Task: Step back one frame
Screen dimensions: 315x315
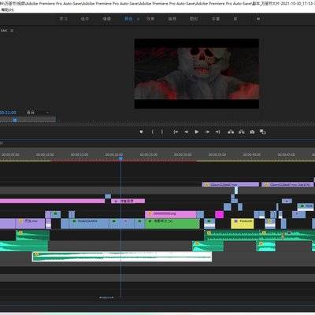Action: click(186, 132)
